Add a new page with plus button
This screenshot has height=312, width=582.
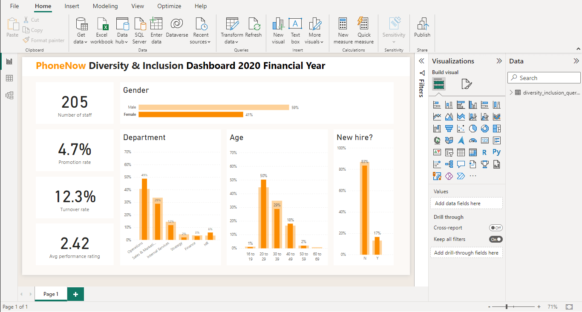click(x=75, y=294)
